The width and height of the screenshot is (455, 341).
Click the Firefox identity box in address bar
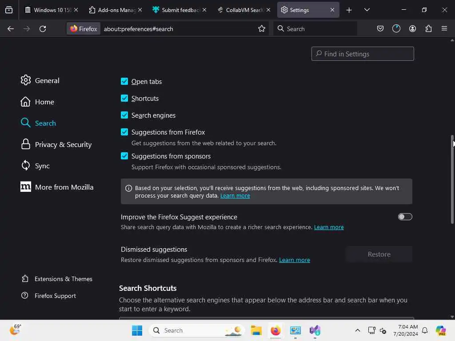coord(84,29)
